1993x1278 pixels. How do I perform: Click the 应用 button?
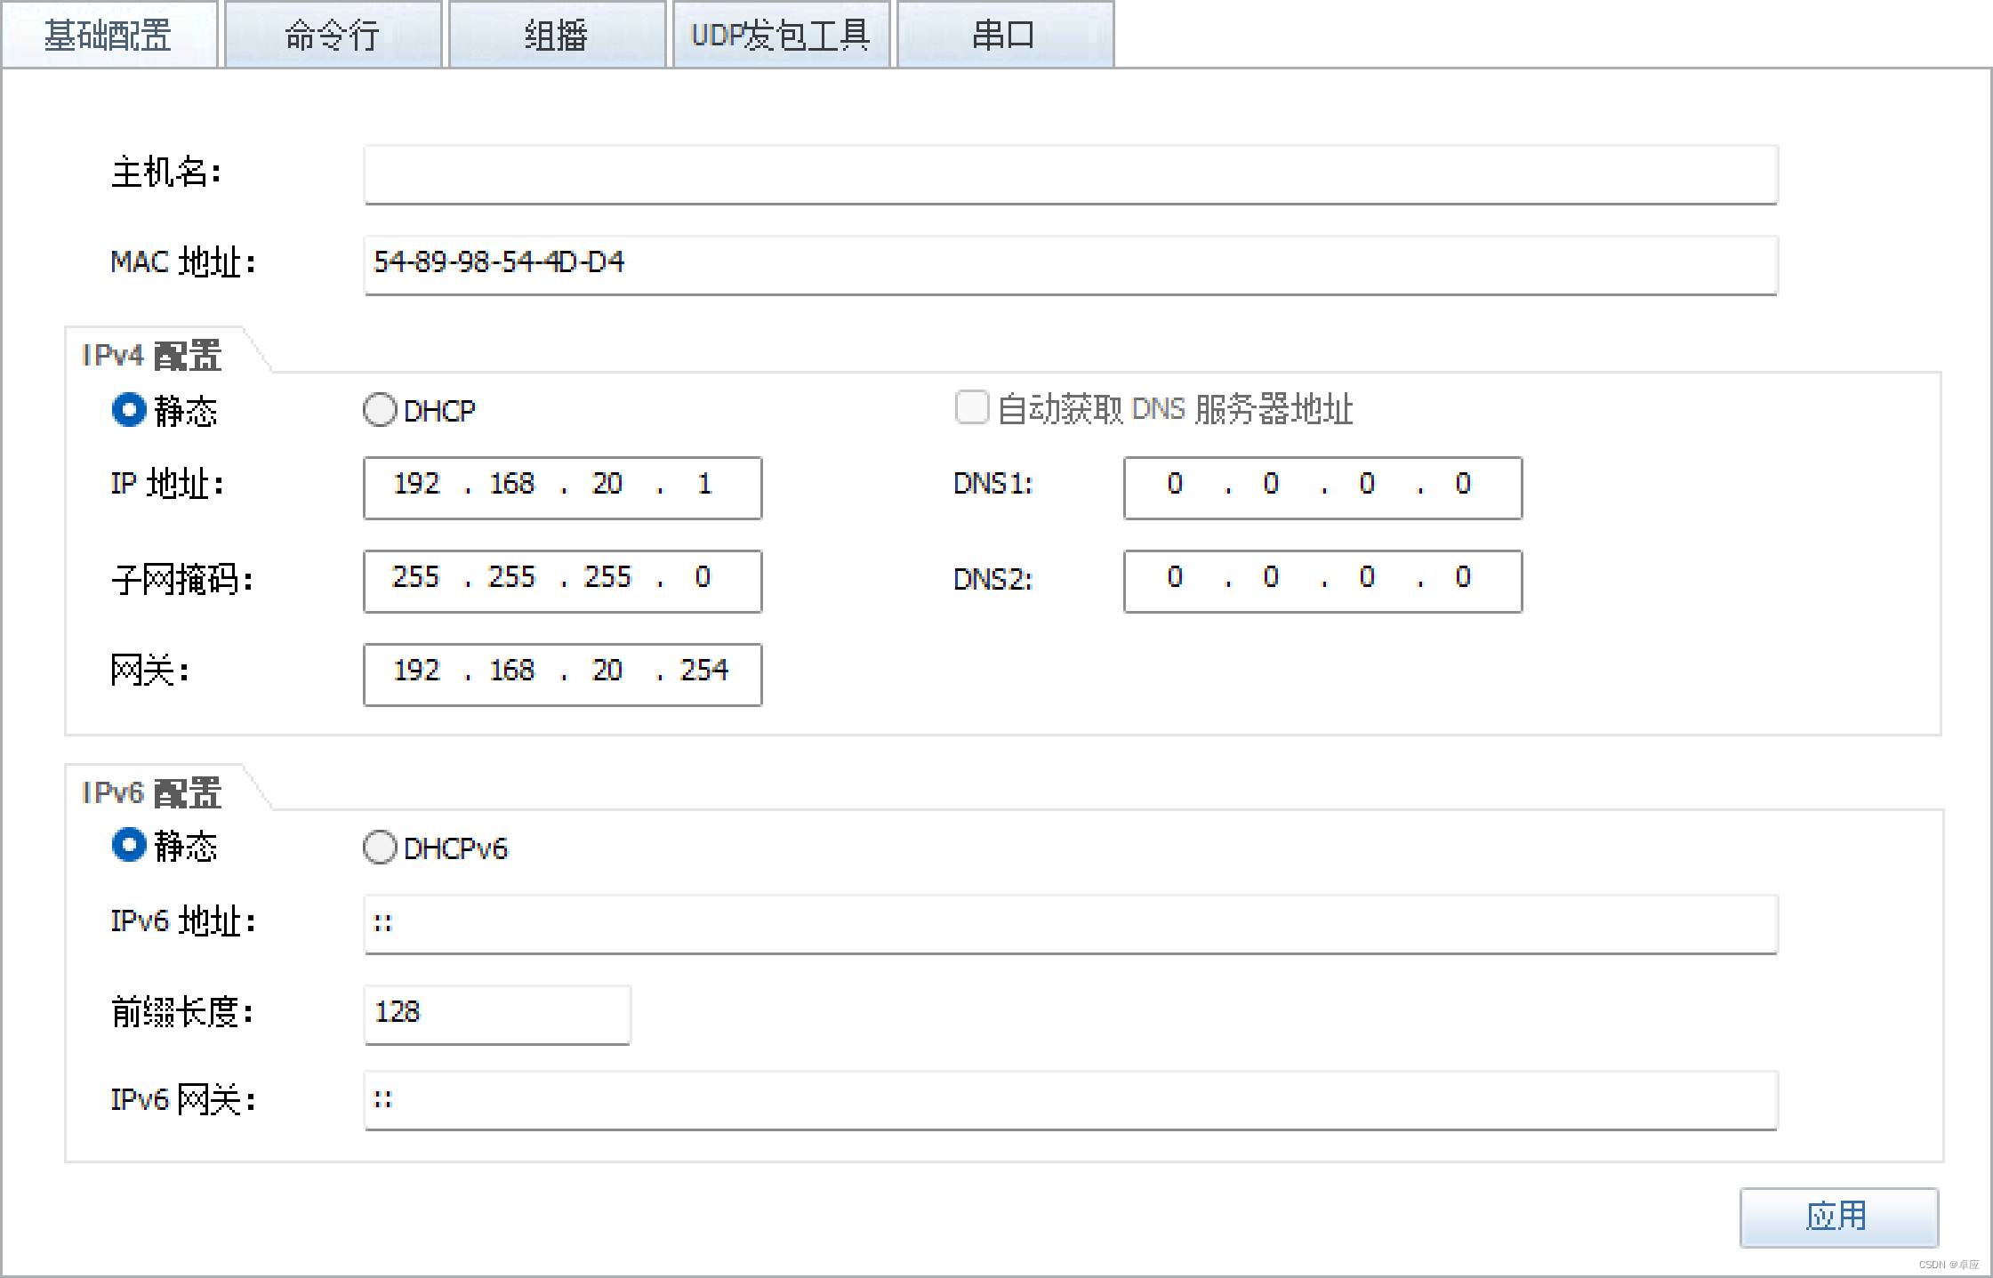click(x=1839, y=1218)
